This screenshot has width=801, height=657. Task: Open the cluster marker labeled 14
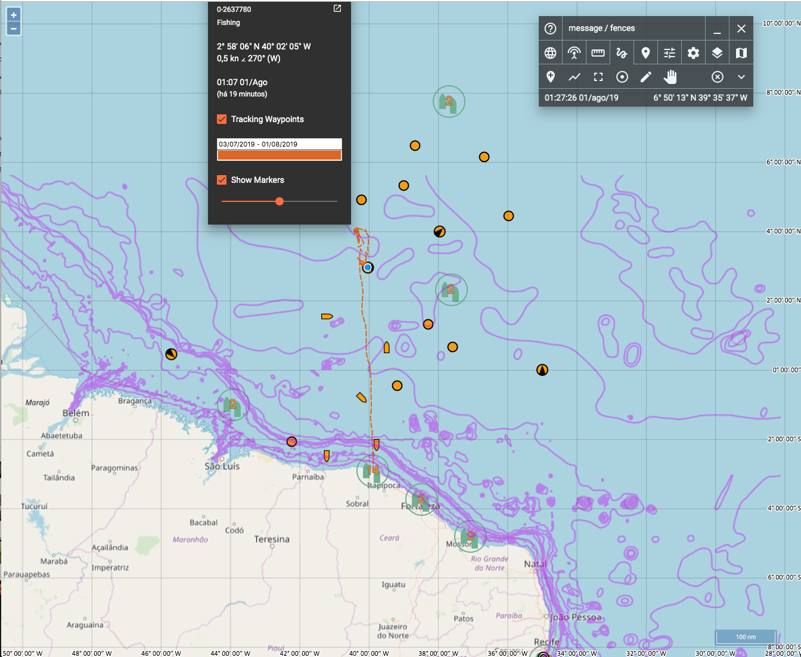tap(372, 471)
